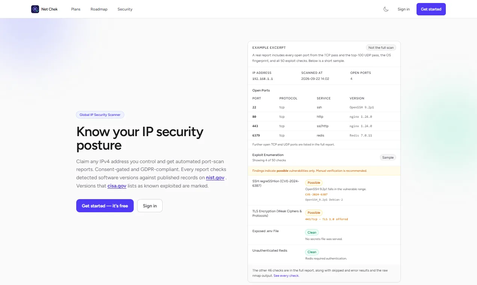Screen dimensions: 477x285
Task: Click the SERVICE column header
Action: (324, 98)
